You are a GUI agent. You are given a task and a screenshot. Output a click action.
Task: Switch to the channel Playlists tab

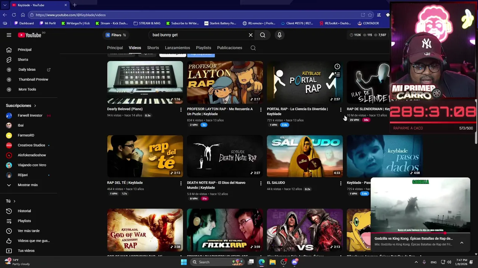(x=204, y=48)
